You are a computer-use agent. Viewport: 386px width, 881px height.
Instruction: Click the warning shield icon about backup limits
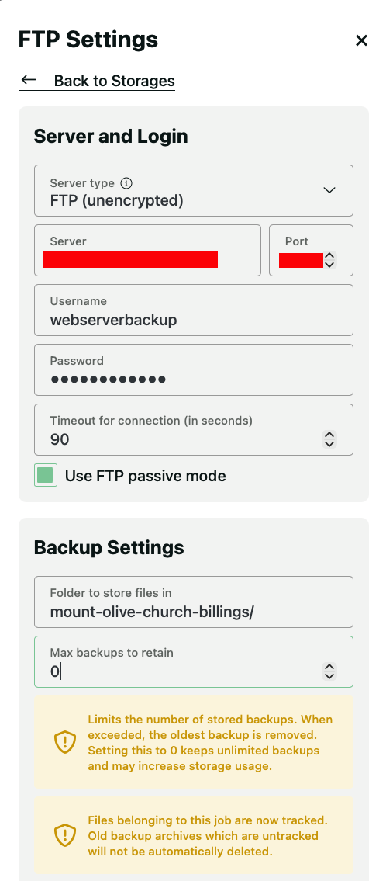65,742
